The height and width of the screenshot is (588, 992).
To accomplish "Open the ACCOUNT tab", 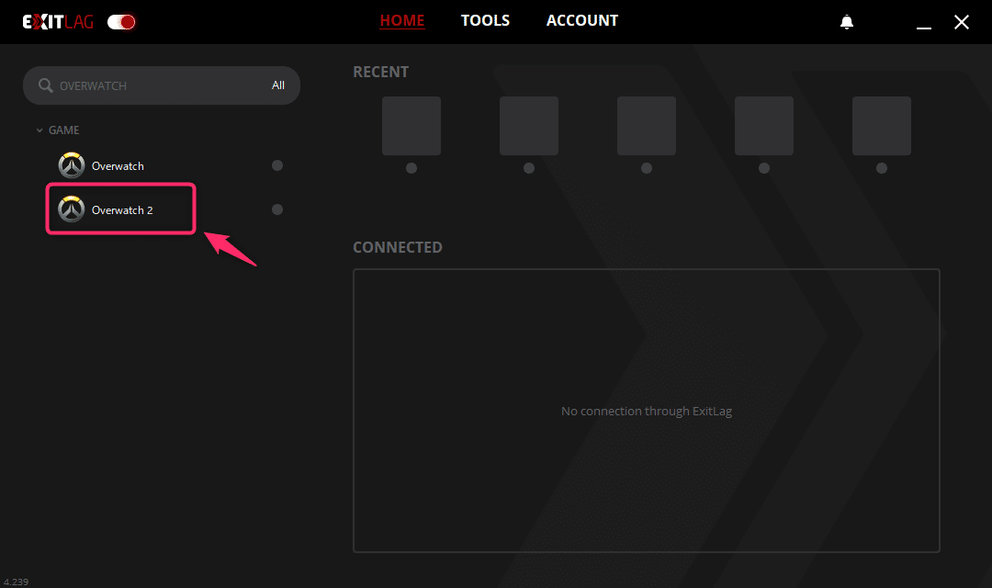I will (x=582, y=20).
